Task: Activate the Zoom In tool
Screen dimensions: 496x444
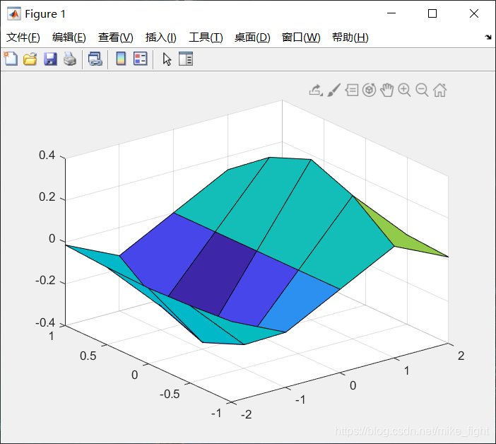Action: pyautogui.click(x=404, y=90)
